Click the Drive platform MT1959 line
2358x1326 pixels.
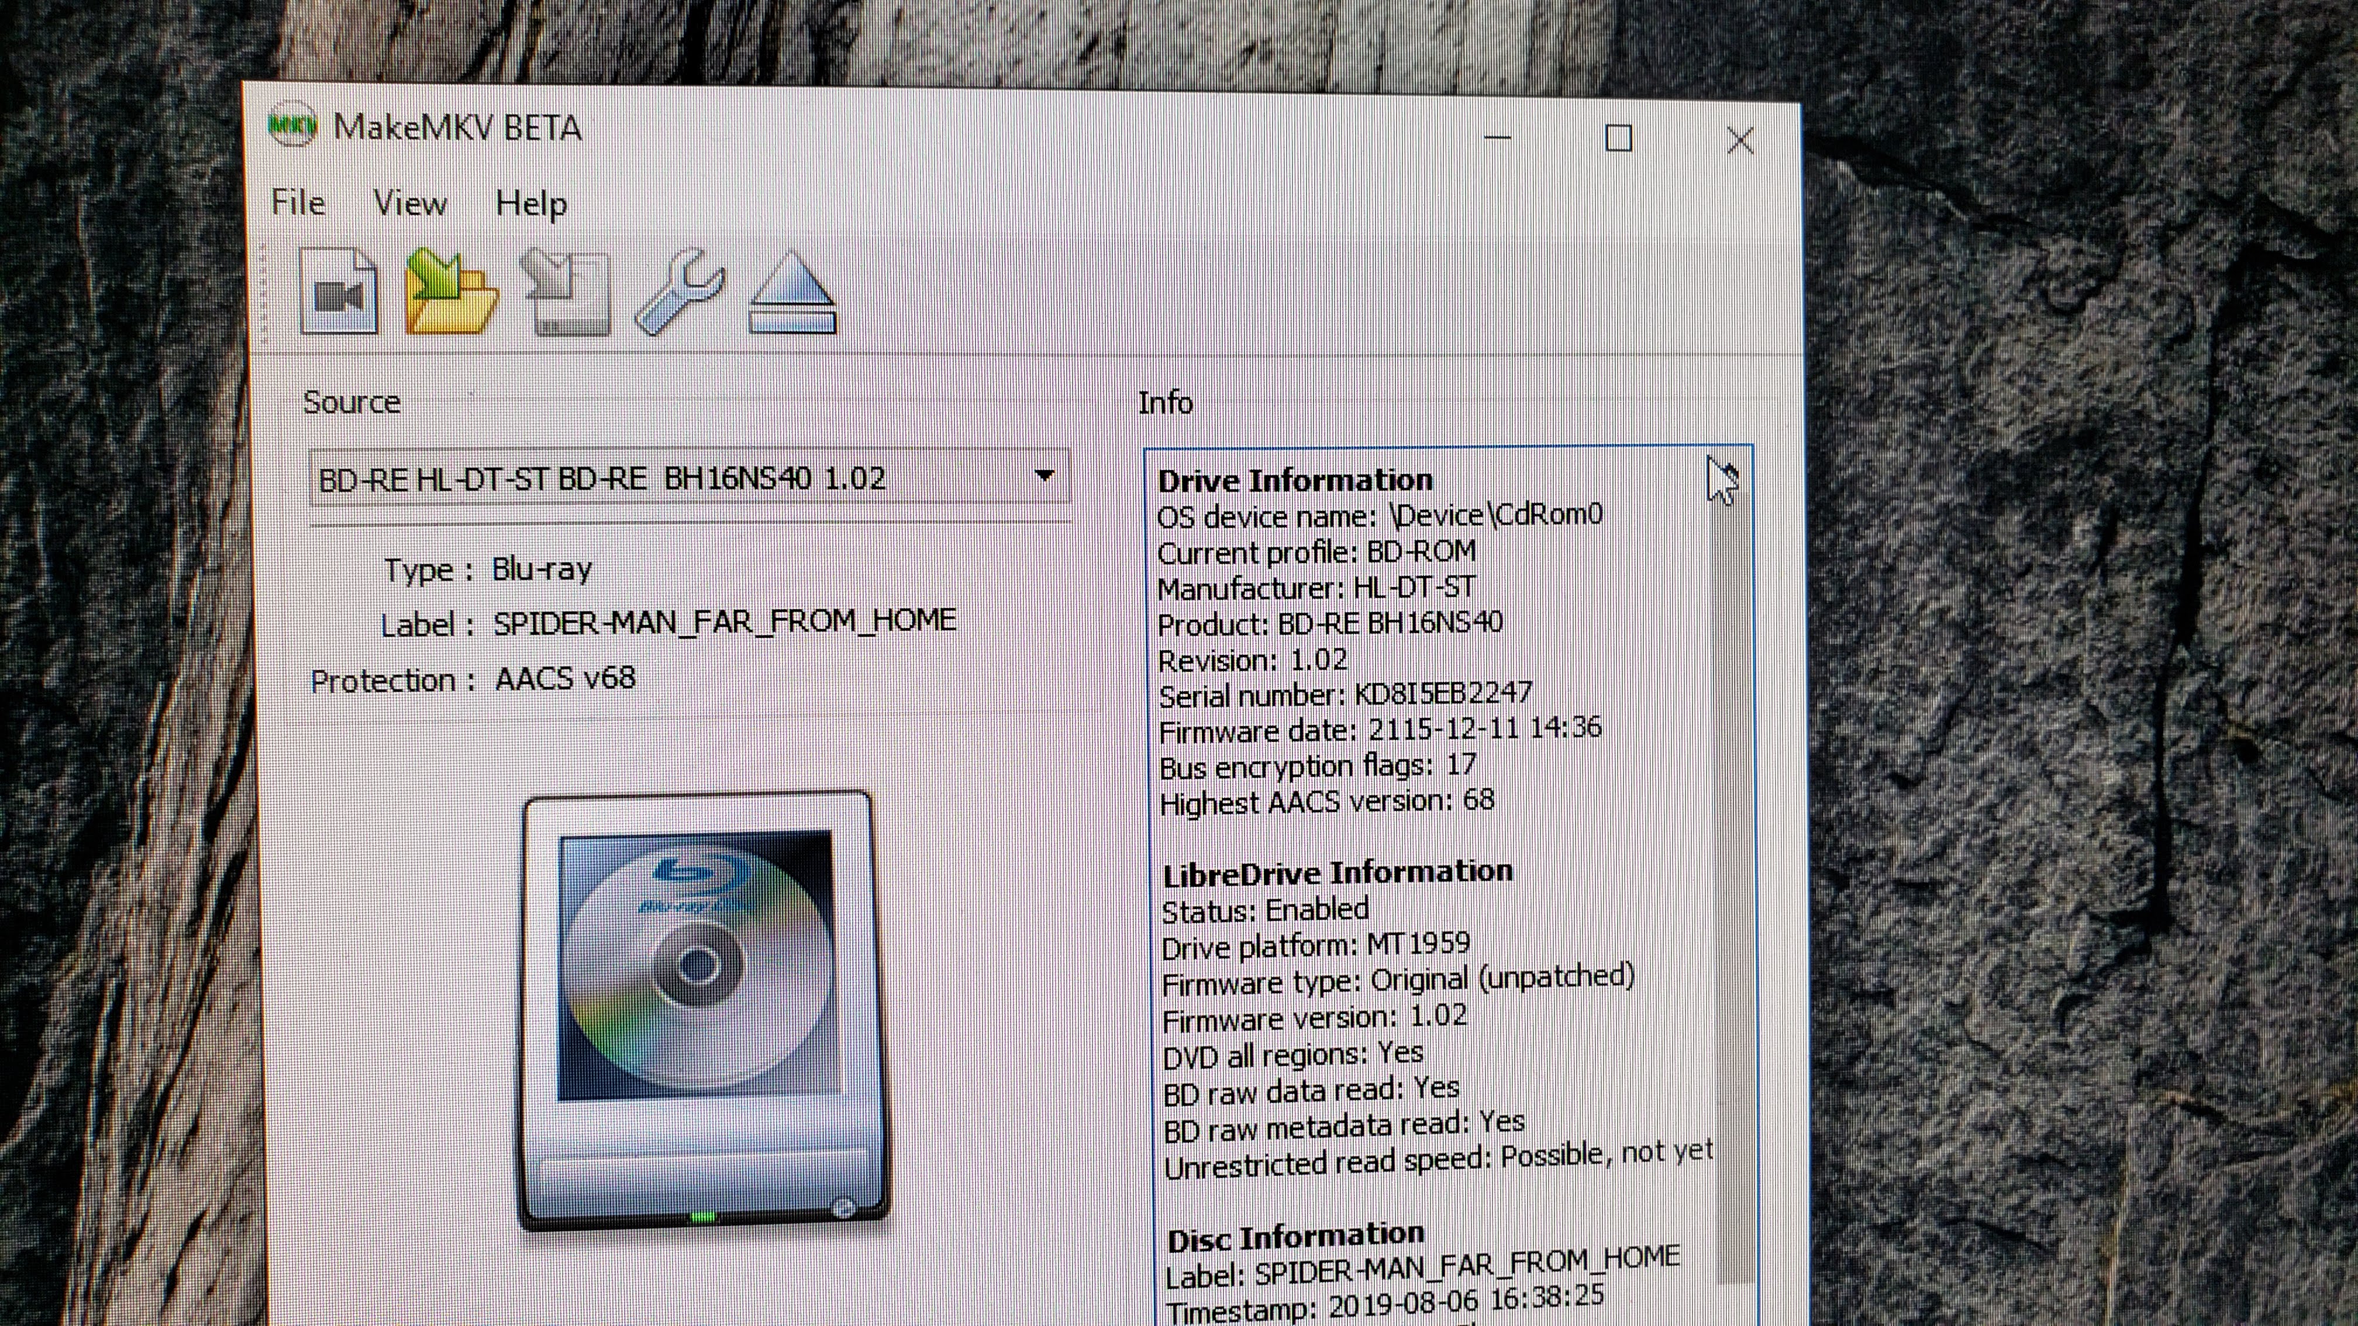pyautogui.click(x=1316, y=945)
